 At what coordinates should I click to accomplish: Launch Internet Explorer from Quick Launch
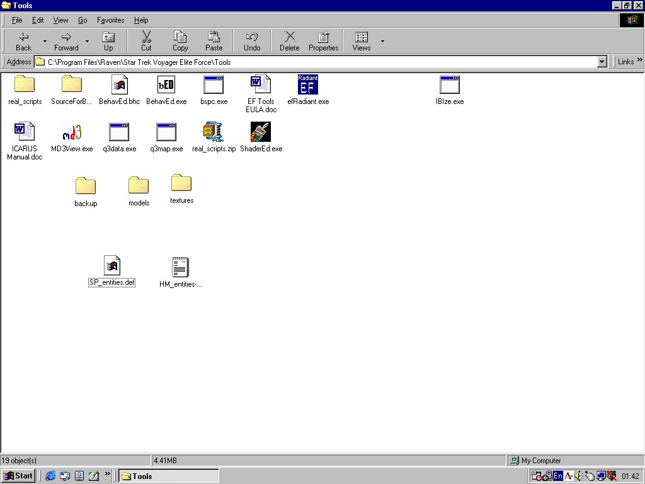pos(50,476)
